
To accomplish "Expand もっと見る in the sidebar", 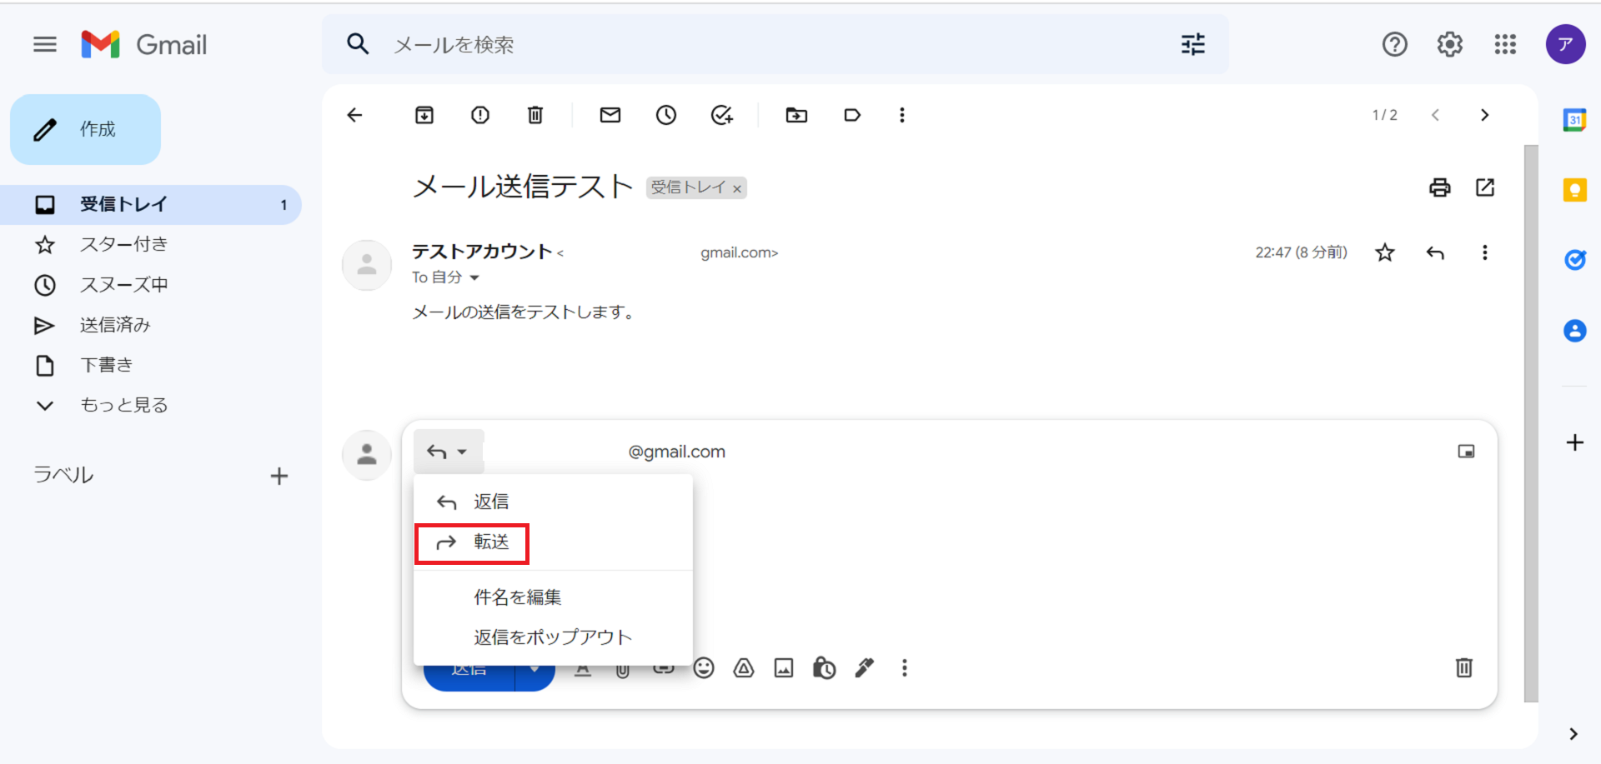I will [x=123, y=405].
